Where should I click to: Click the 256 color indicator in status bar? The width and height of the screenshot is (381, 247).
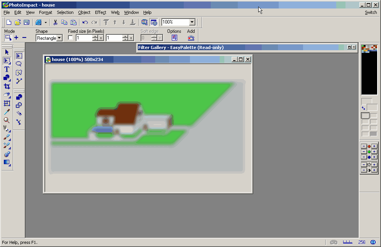[x=362, y=242]
